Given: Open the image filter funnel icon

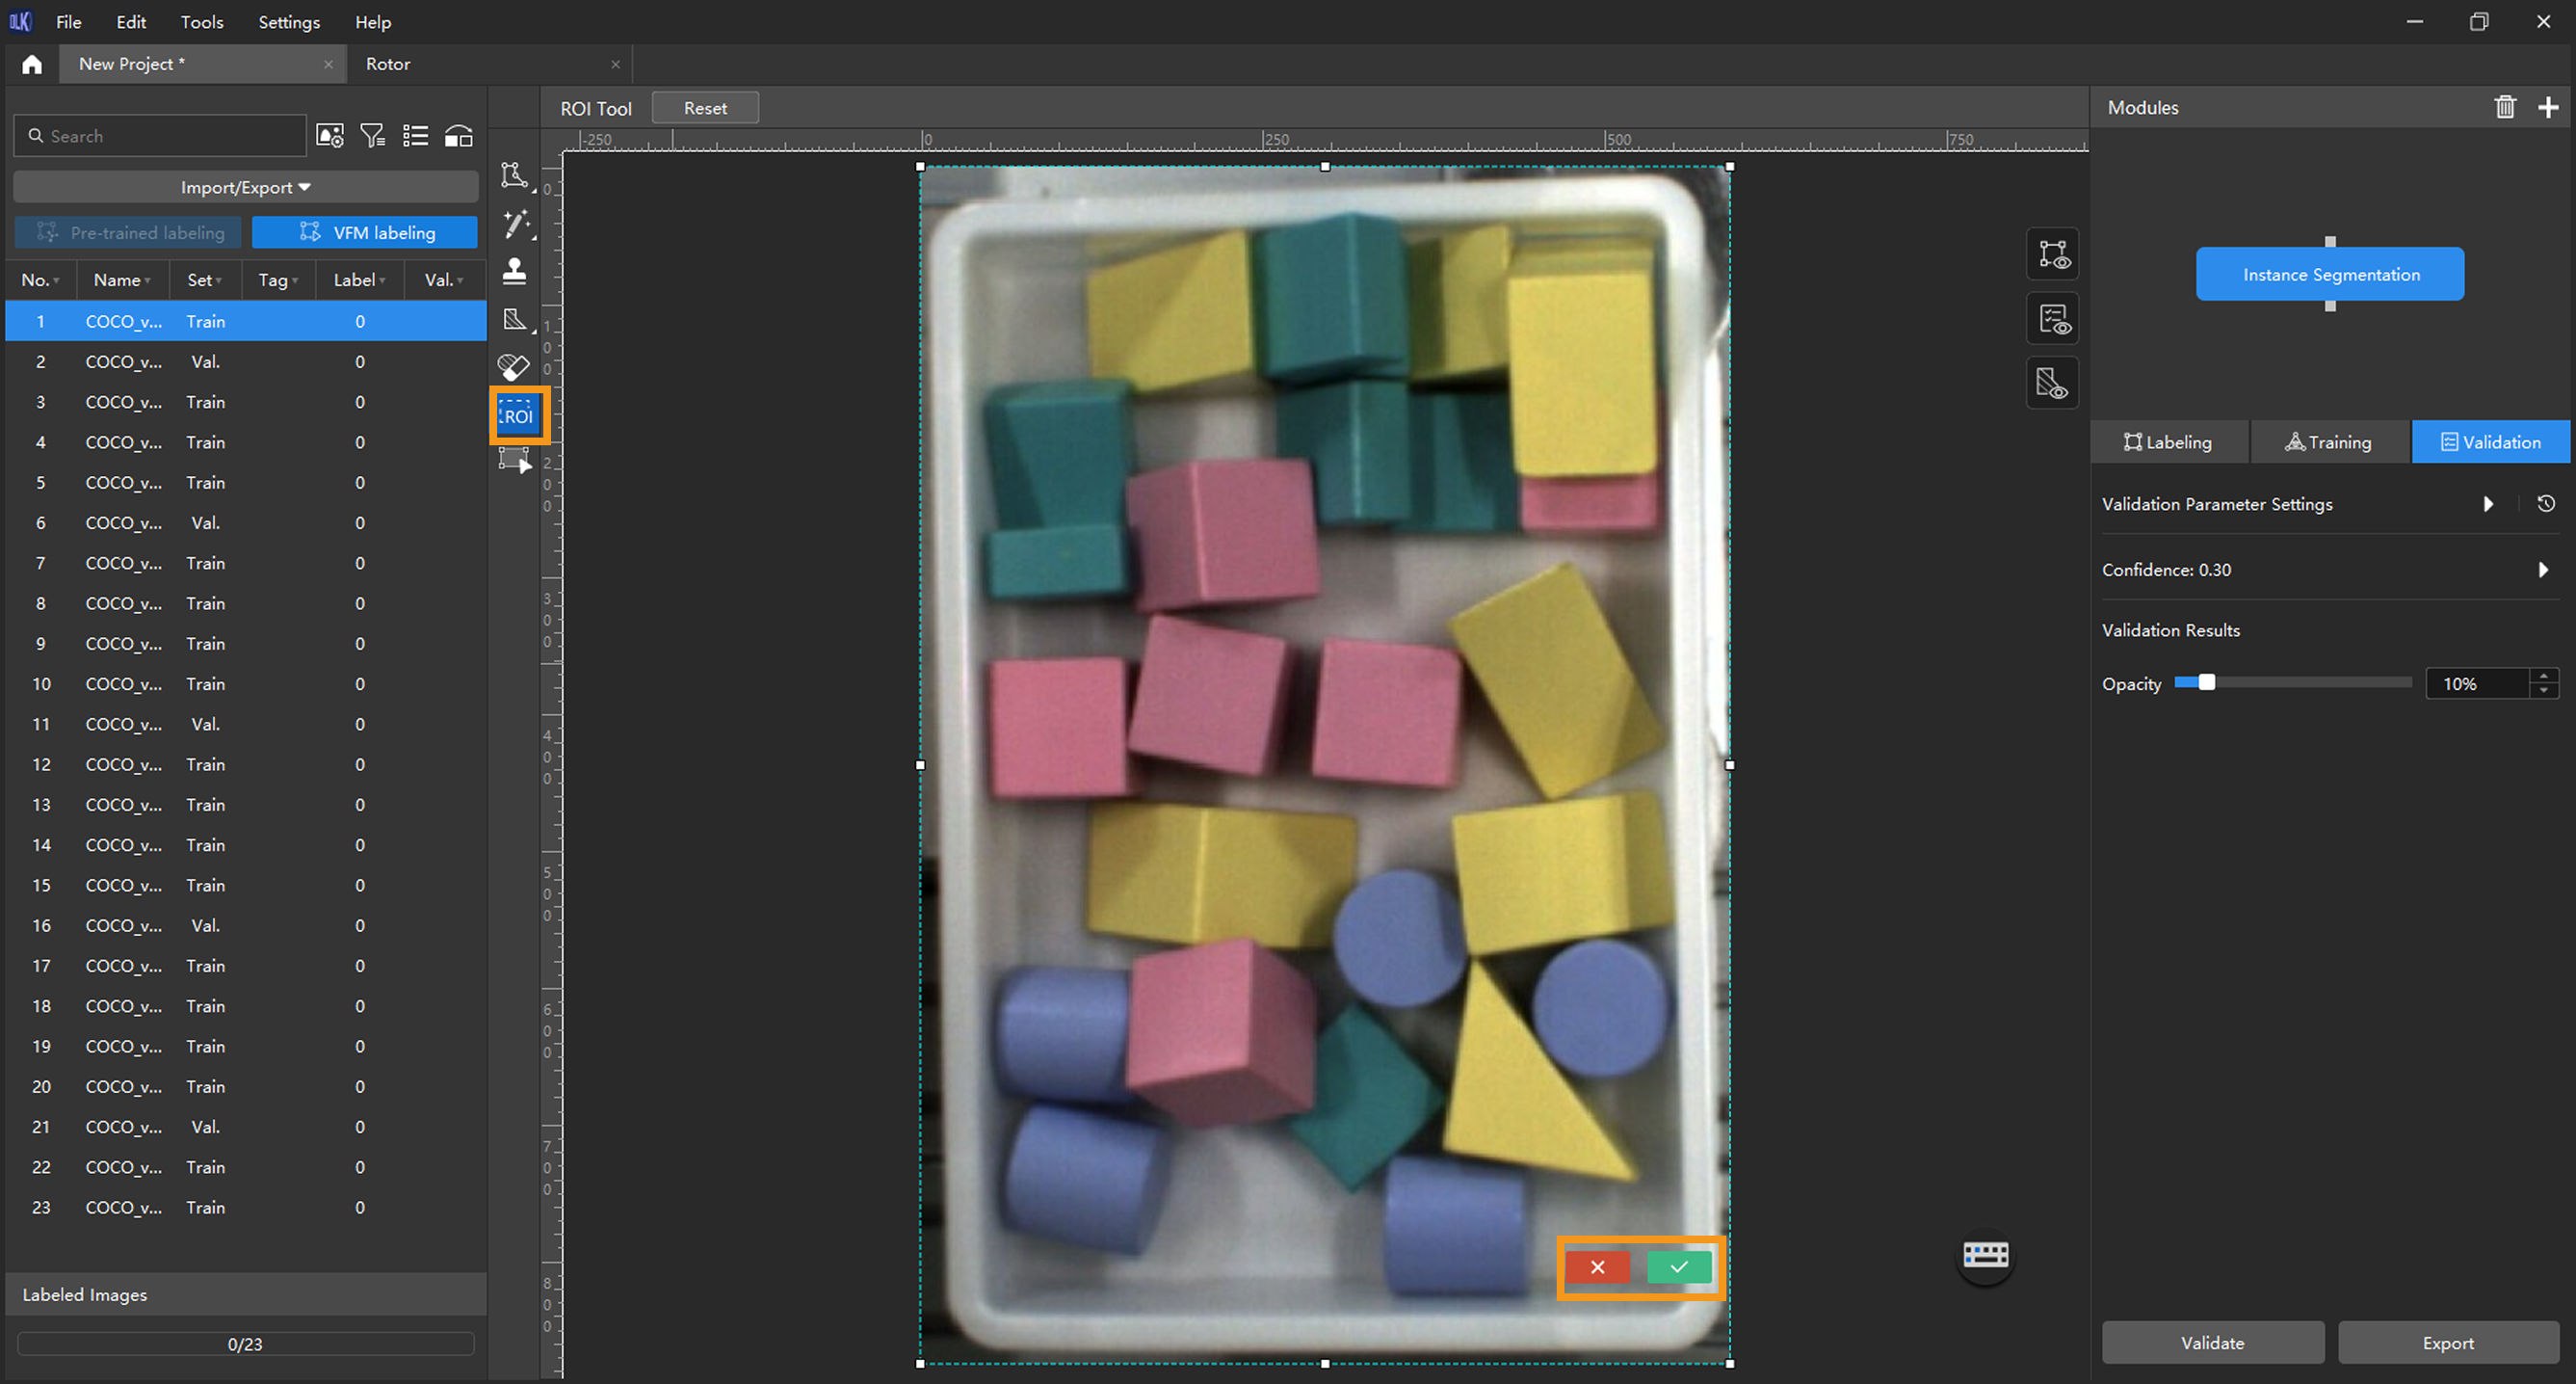Looking at the screenshot, I should tap(372, 136).
